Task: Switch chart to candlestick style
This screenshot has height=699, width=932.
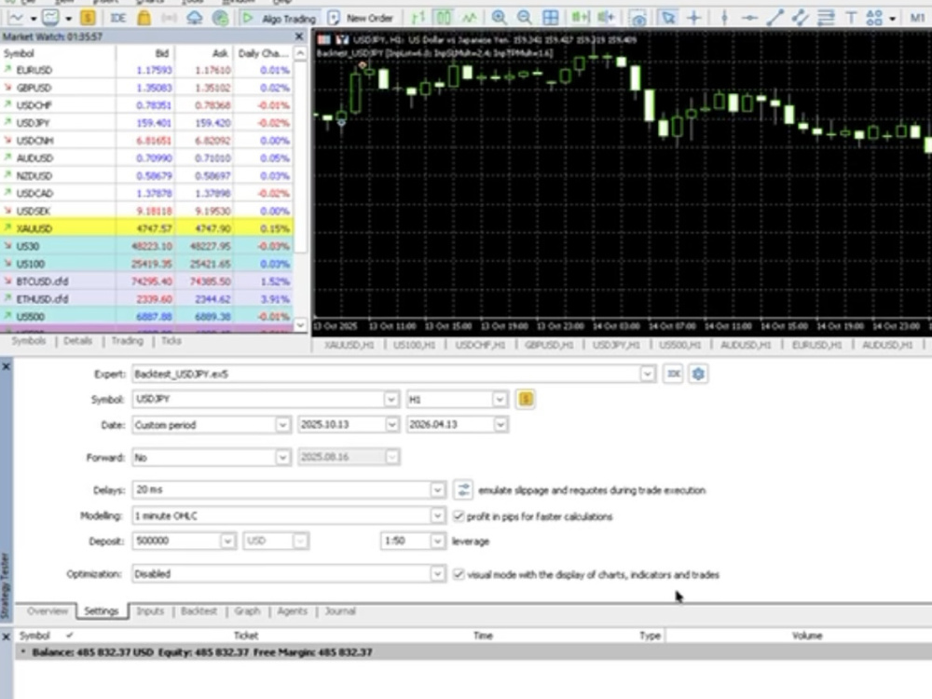Action: [444, 18]
